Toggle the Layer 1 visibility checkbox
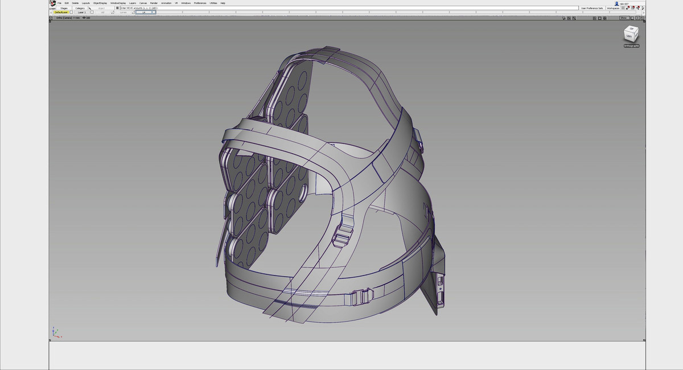 point(91,13)
